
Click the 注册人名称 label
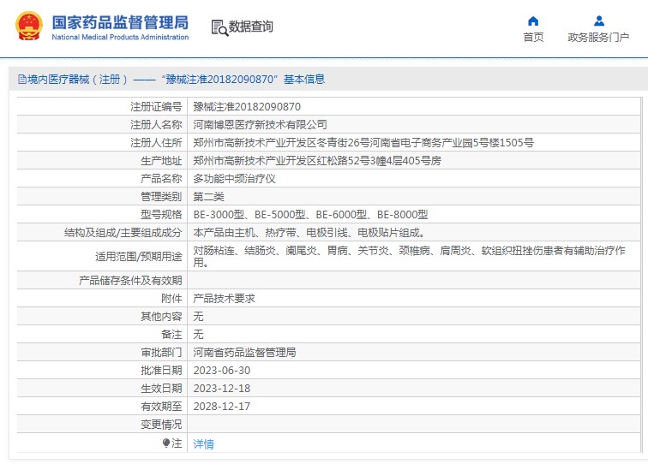156,125
